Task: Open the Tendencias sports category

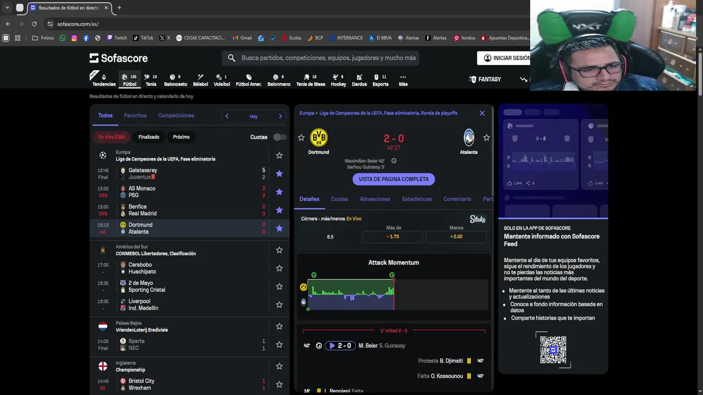Action: coord(104,80)
